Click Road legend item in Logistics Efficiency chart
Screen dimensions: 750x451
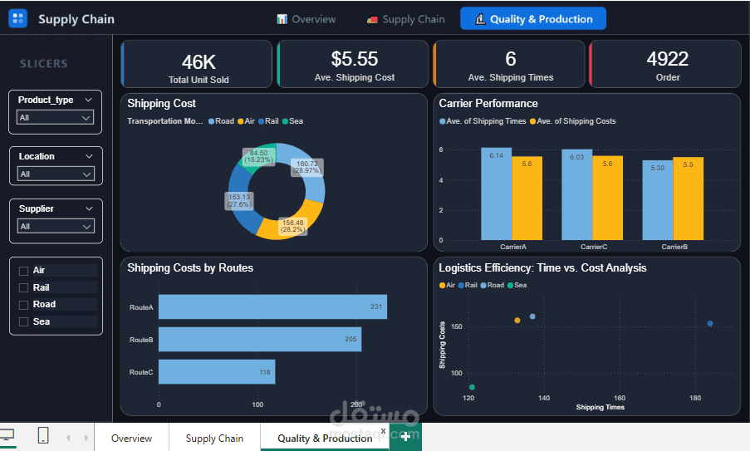[x=493, y=285]
